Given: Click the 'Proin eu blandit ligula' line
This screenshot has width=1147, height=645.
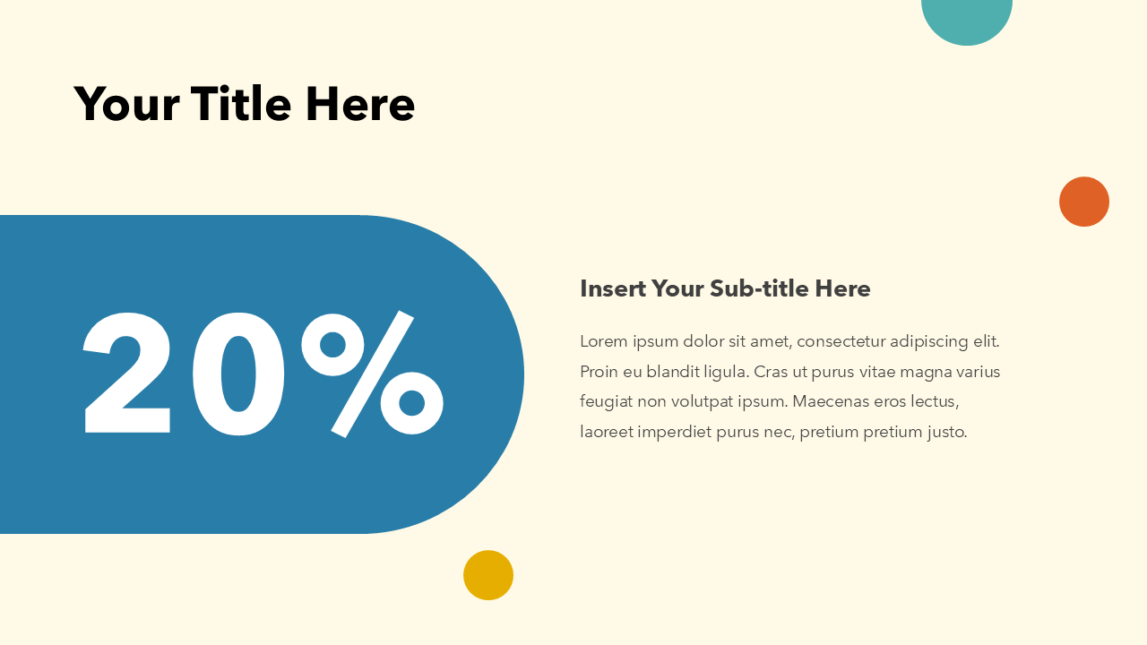Looking at the screenshot, I should [x=663, y=372].
